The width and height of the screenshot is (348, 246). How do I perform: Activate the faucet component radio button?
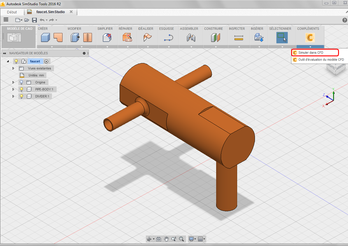(46, 62)
